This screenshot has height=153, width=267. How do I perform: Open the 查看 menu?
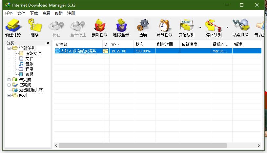click(x=46, y=13)
